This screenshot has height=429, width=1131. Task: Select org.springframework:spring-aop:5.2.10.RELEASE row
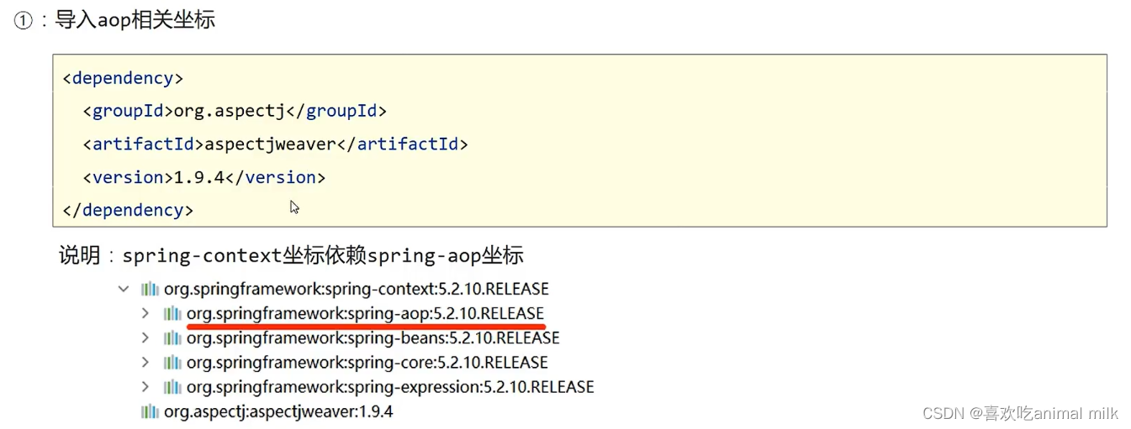[366, 313]
